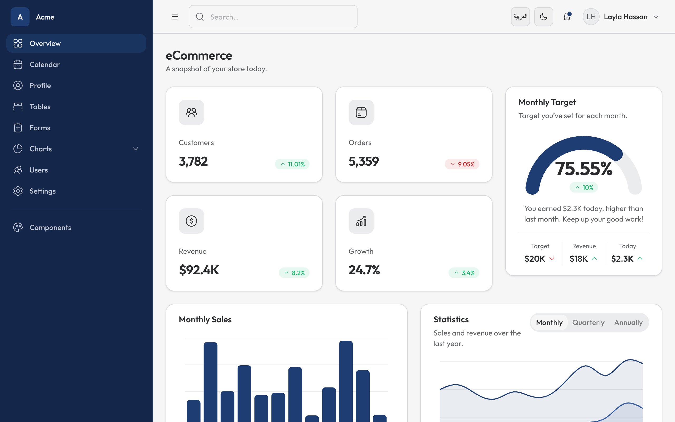Open the Calendar page
Image resolution: width=675 pixels, height=422 pixels.
click(x=76, y=64)
